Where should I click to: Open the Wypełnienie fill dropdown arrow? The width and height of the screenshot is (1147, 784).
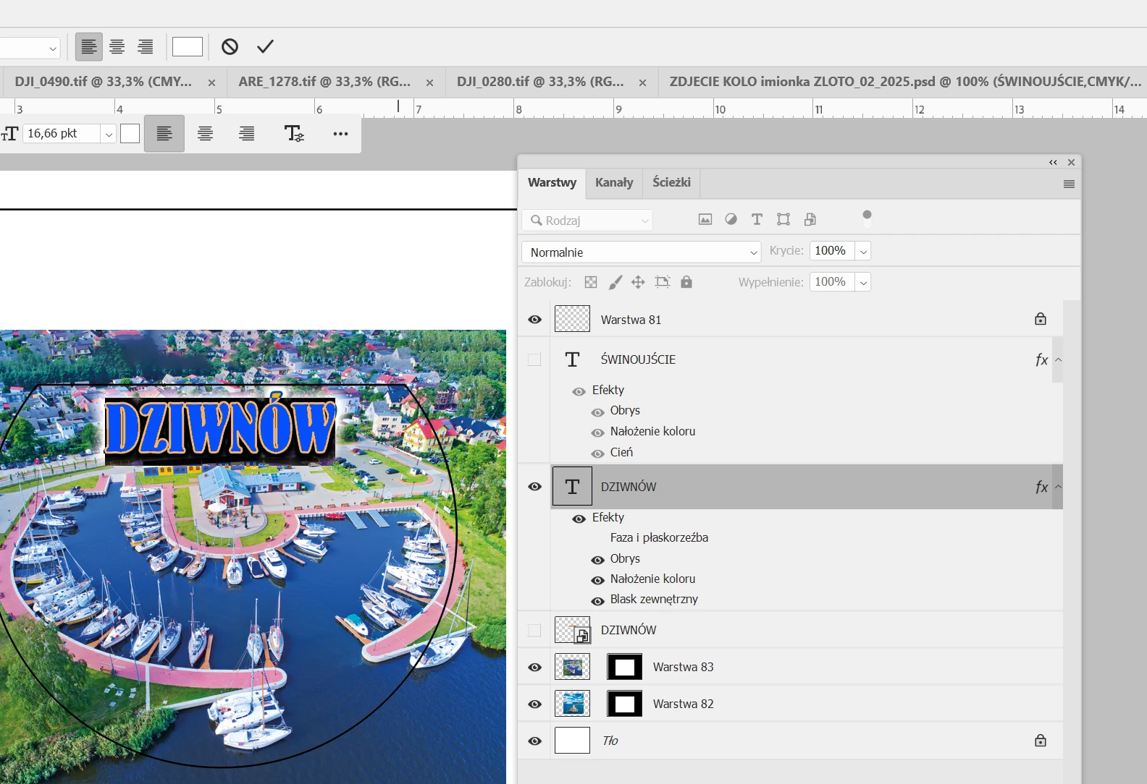pyautogui.click(x=863, y=283)
